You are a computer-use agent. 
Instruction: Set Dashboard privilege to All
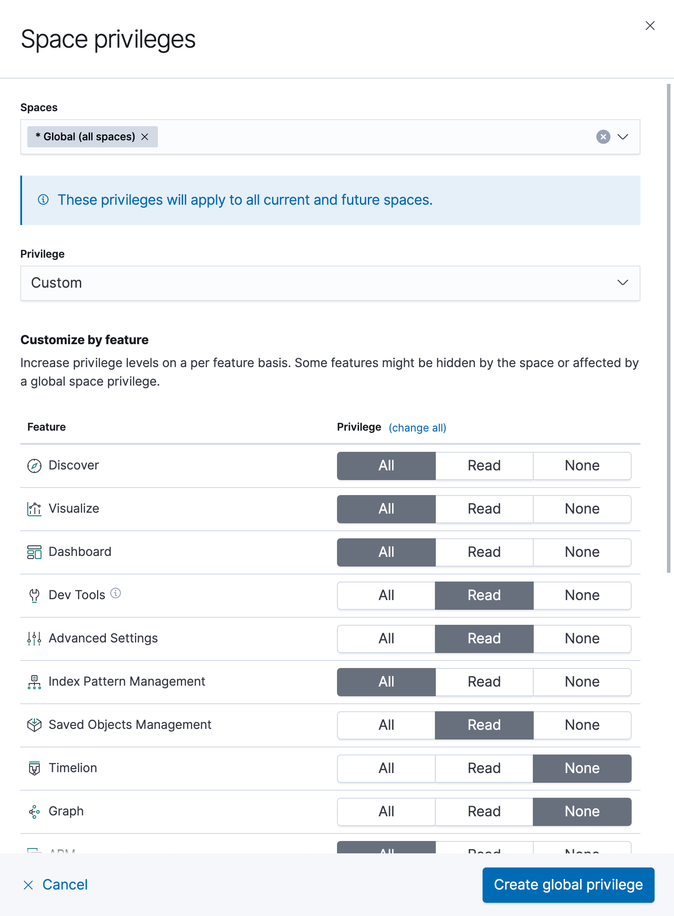tap(386, 552)
